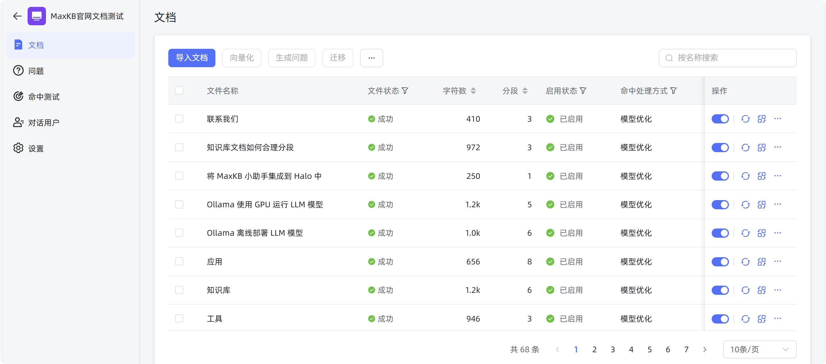This screenshot has width=826, height=364.
Task: Open 设置 in sidebar
Action: tap(71, 148)
